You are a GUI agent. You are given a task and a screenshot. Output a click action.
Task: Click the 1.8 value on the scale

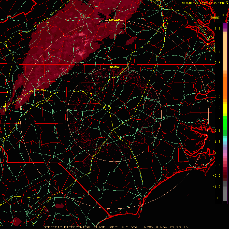click(x=218, y=142)
